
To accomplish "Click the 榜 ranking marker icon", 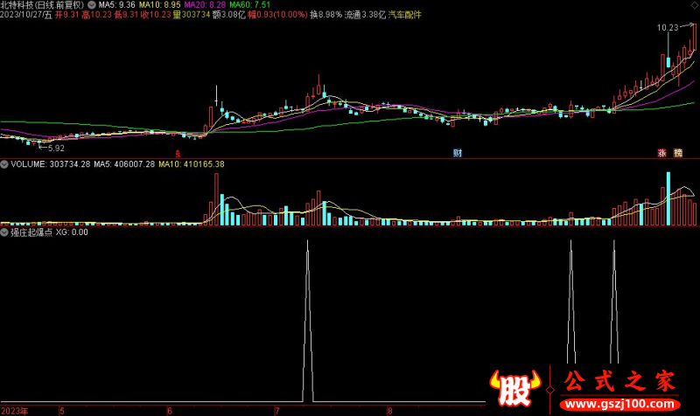I will [678, 153].
